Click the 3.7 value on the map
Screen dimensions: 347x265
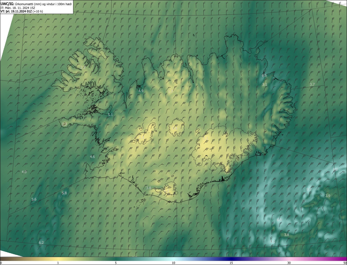(312, 85)
